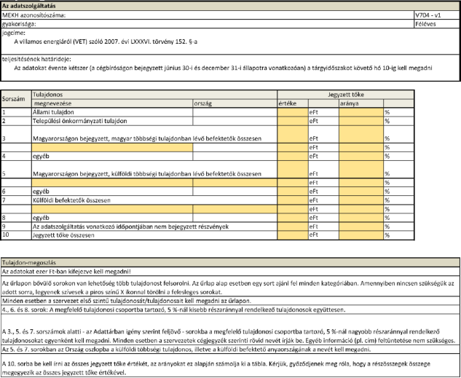Screen dimensions: 461x378
Task: Click aránya cell of Külföldi befektetők összesen
Action: tap(361, 200)
